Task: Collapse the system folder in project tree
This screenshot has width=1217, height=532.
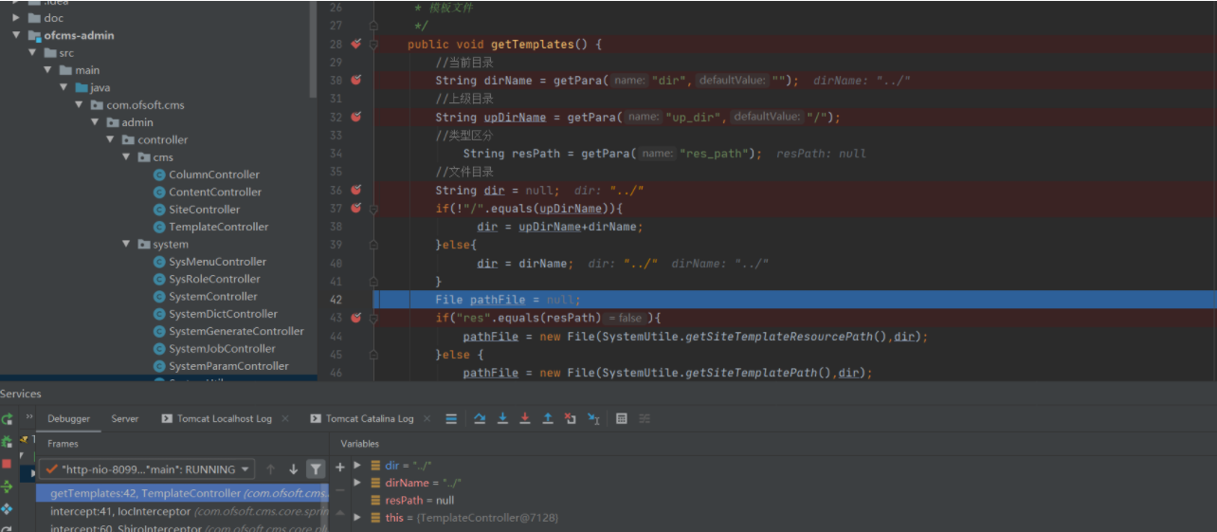Action: click(x=126, y=245)
